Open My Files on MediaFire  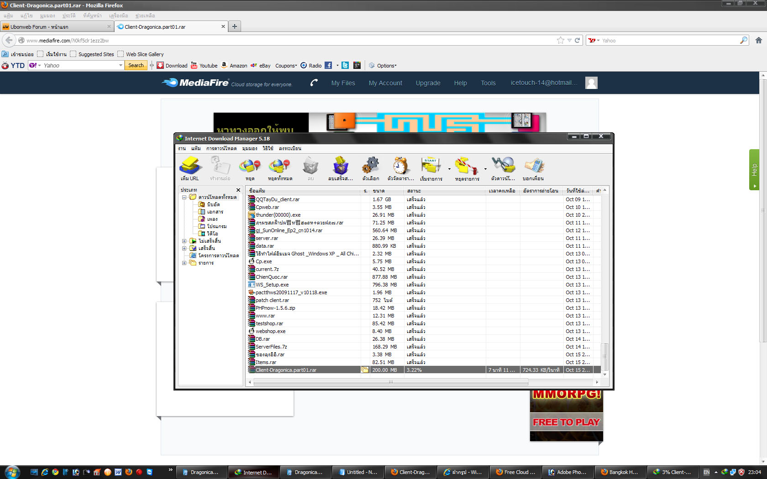pyautogui.click(x=343, y=83)
